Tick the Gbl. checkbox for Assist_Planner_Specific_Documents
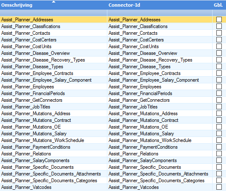226x191 pixels. pos(219,167)
